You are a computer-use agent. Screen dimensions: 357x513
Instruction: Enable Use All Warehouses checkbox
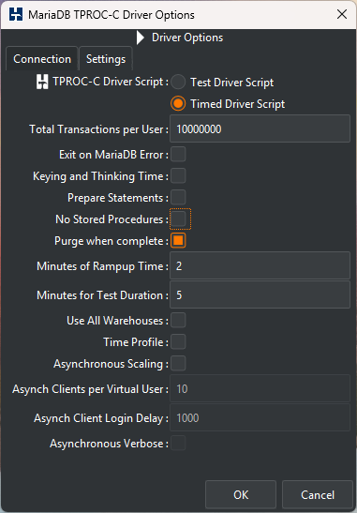[178, 321]
